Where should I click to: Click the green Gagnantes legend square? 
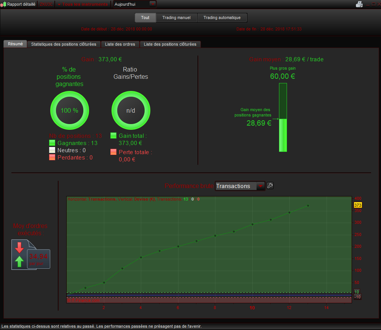tap(52, 143)
